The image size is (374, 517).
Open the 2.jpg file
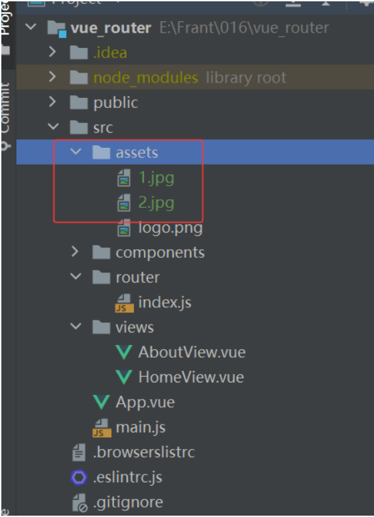click(156, 203)
